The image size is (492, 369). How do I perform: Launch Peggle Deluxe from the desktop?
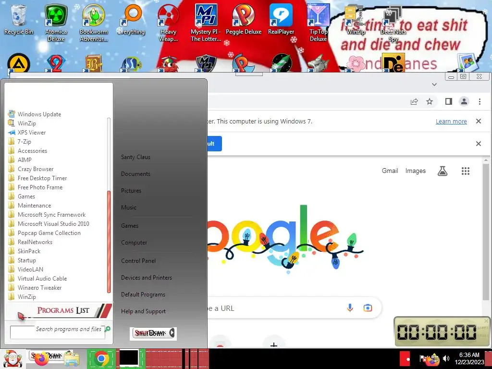244,19
